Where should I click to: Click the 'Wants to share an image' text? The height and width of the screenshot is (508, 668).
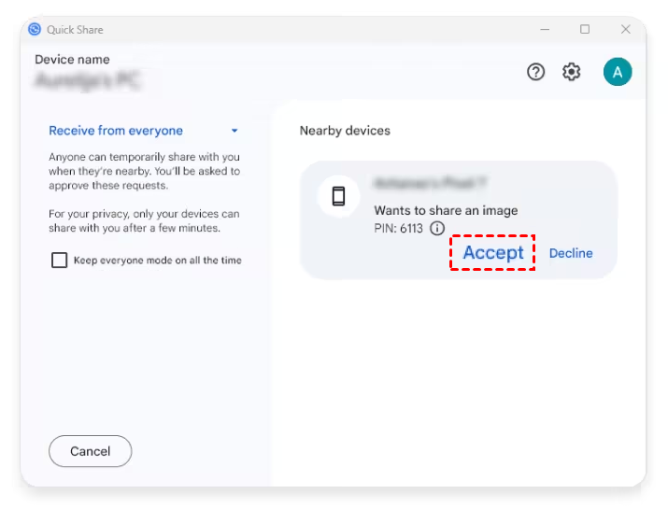tap(446, 211)
